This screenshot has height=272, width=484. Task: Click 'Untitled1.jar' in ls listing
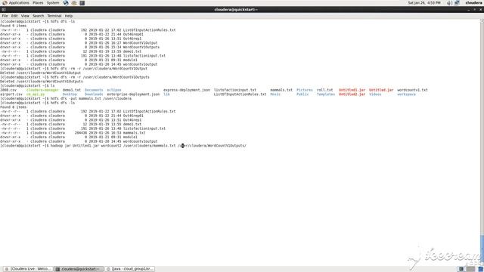click(x=352, y=90)
